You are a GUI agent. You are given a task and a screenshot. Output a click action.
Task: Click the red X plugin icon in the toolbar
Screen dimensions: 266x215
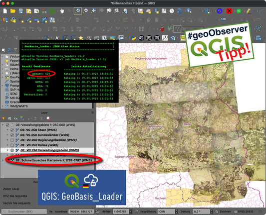coord(229,11)
